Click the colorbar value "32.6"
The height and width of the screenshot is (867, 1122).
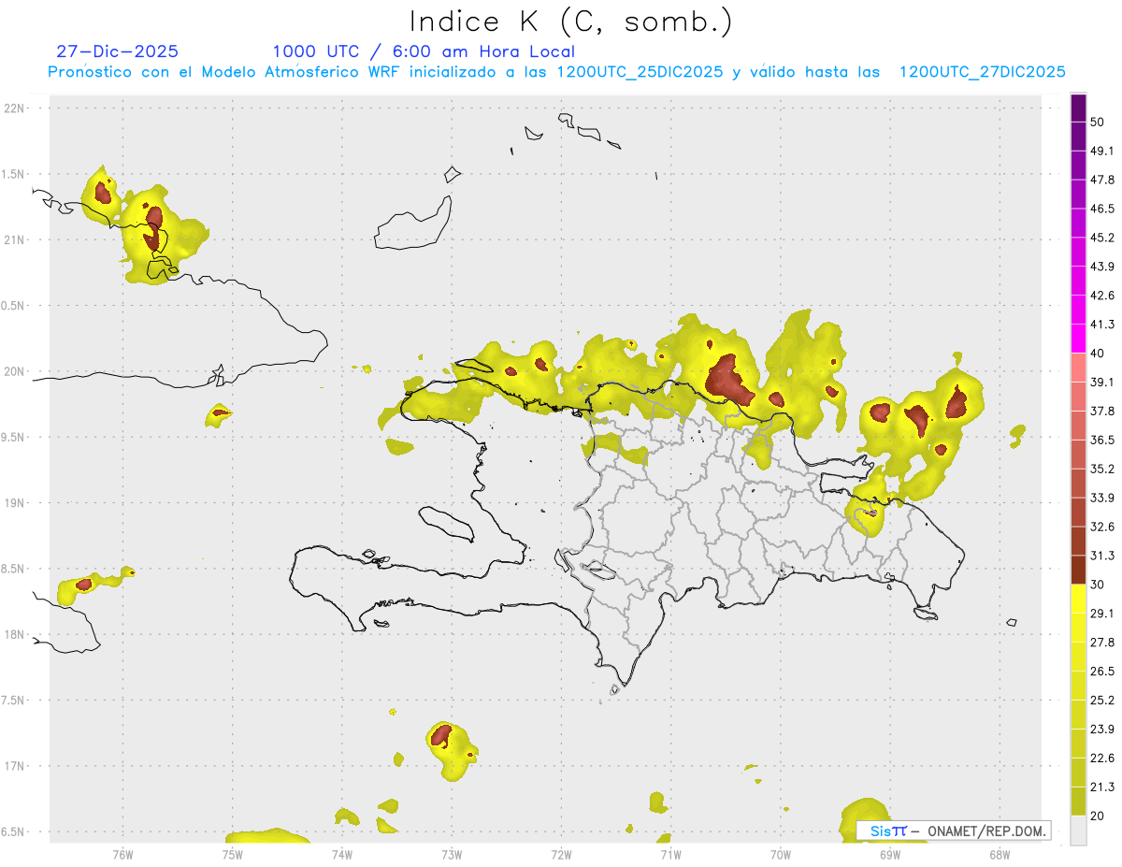(x=1101, y=527)
